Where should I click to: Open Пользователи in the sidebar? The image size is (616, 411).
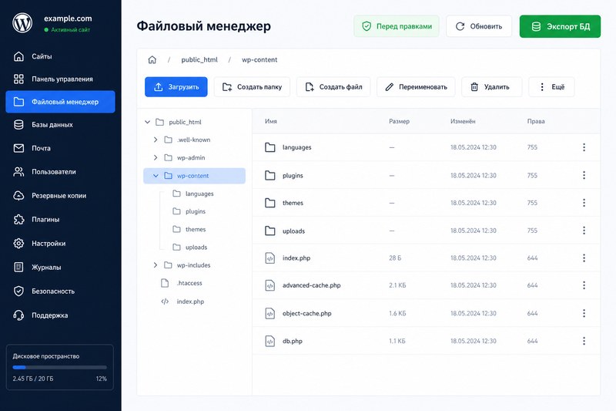(x=60, y=172)
